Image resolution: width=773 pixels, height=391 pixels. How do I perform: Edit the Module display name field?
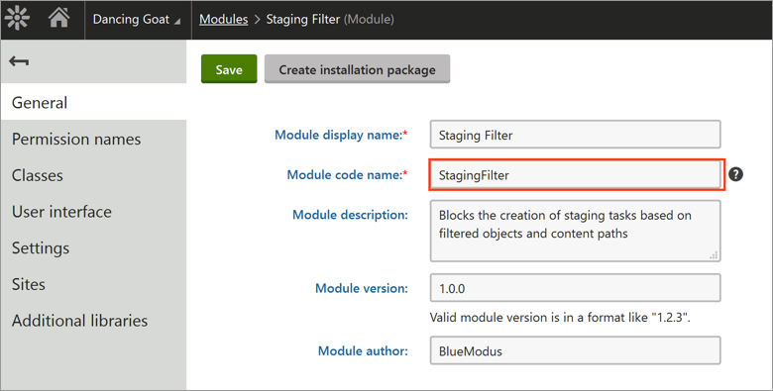[575, 135]
